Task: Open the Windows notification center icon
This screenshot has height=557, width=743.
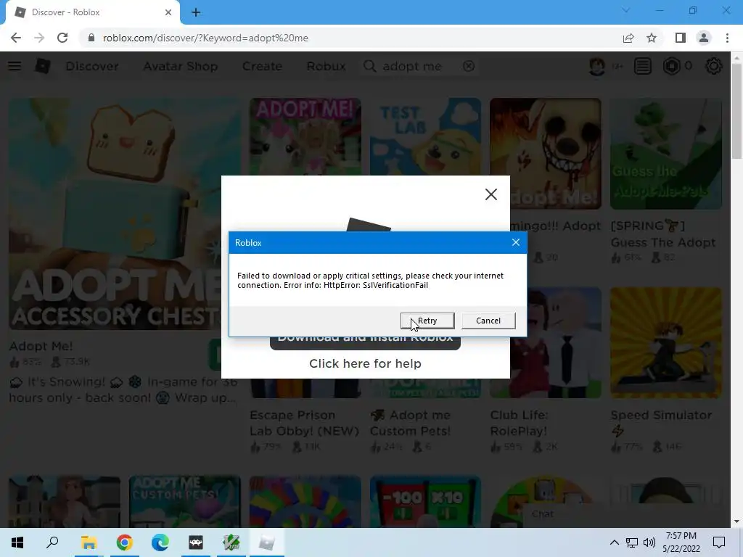Action: (x=719, y=542)
